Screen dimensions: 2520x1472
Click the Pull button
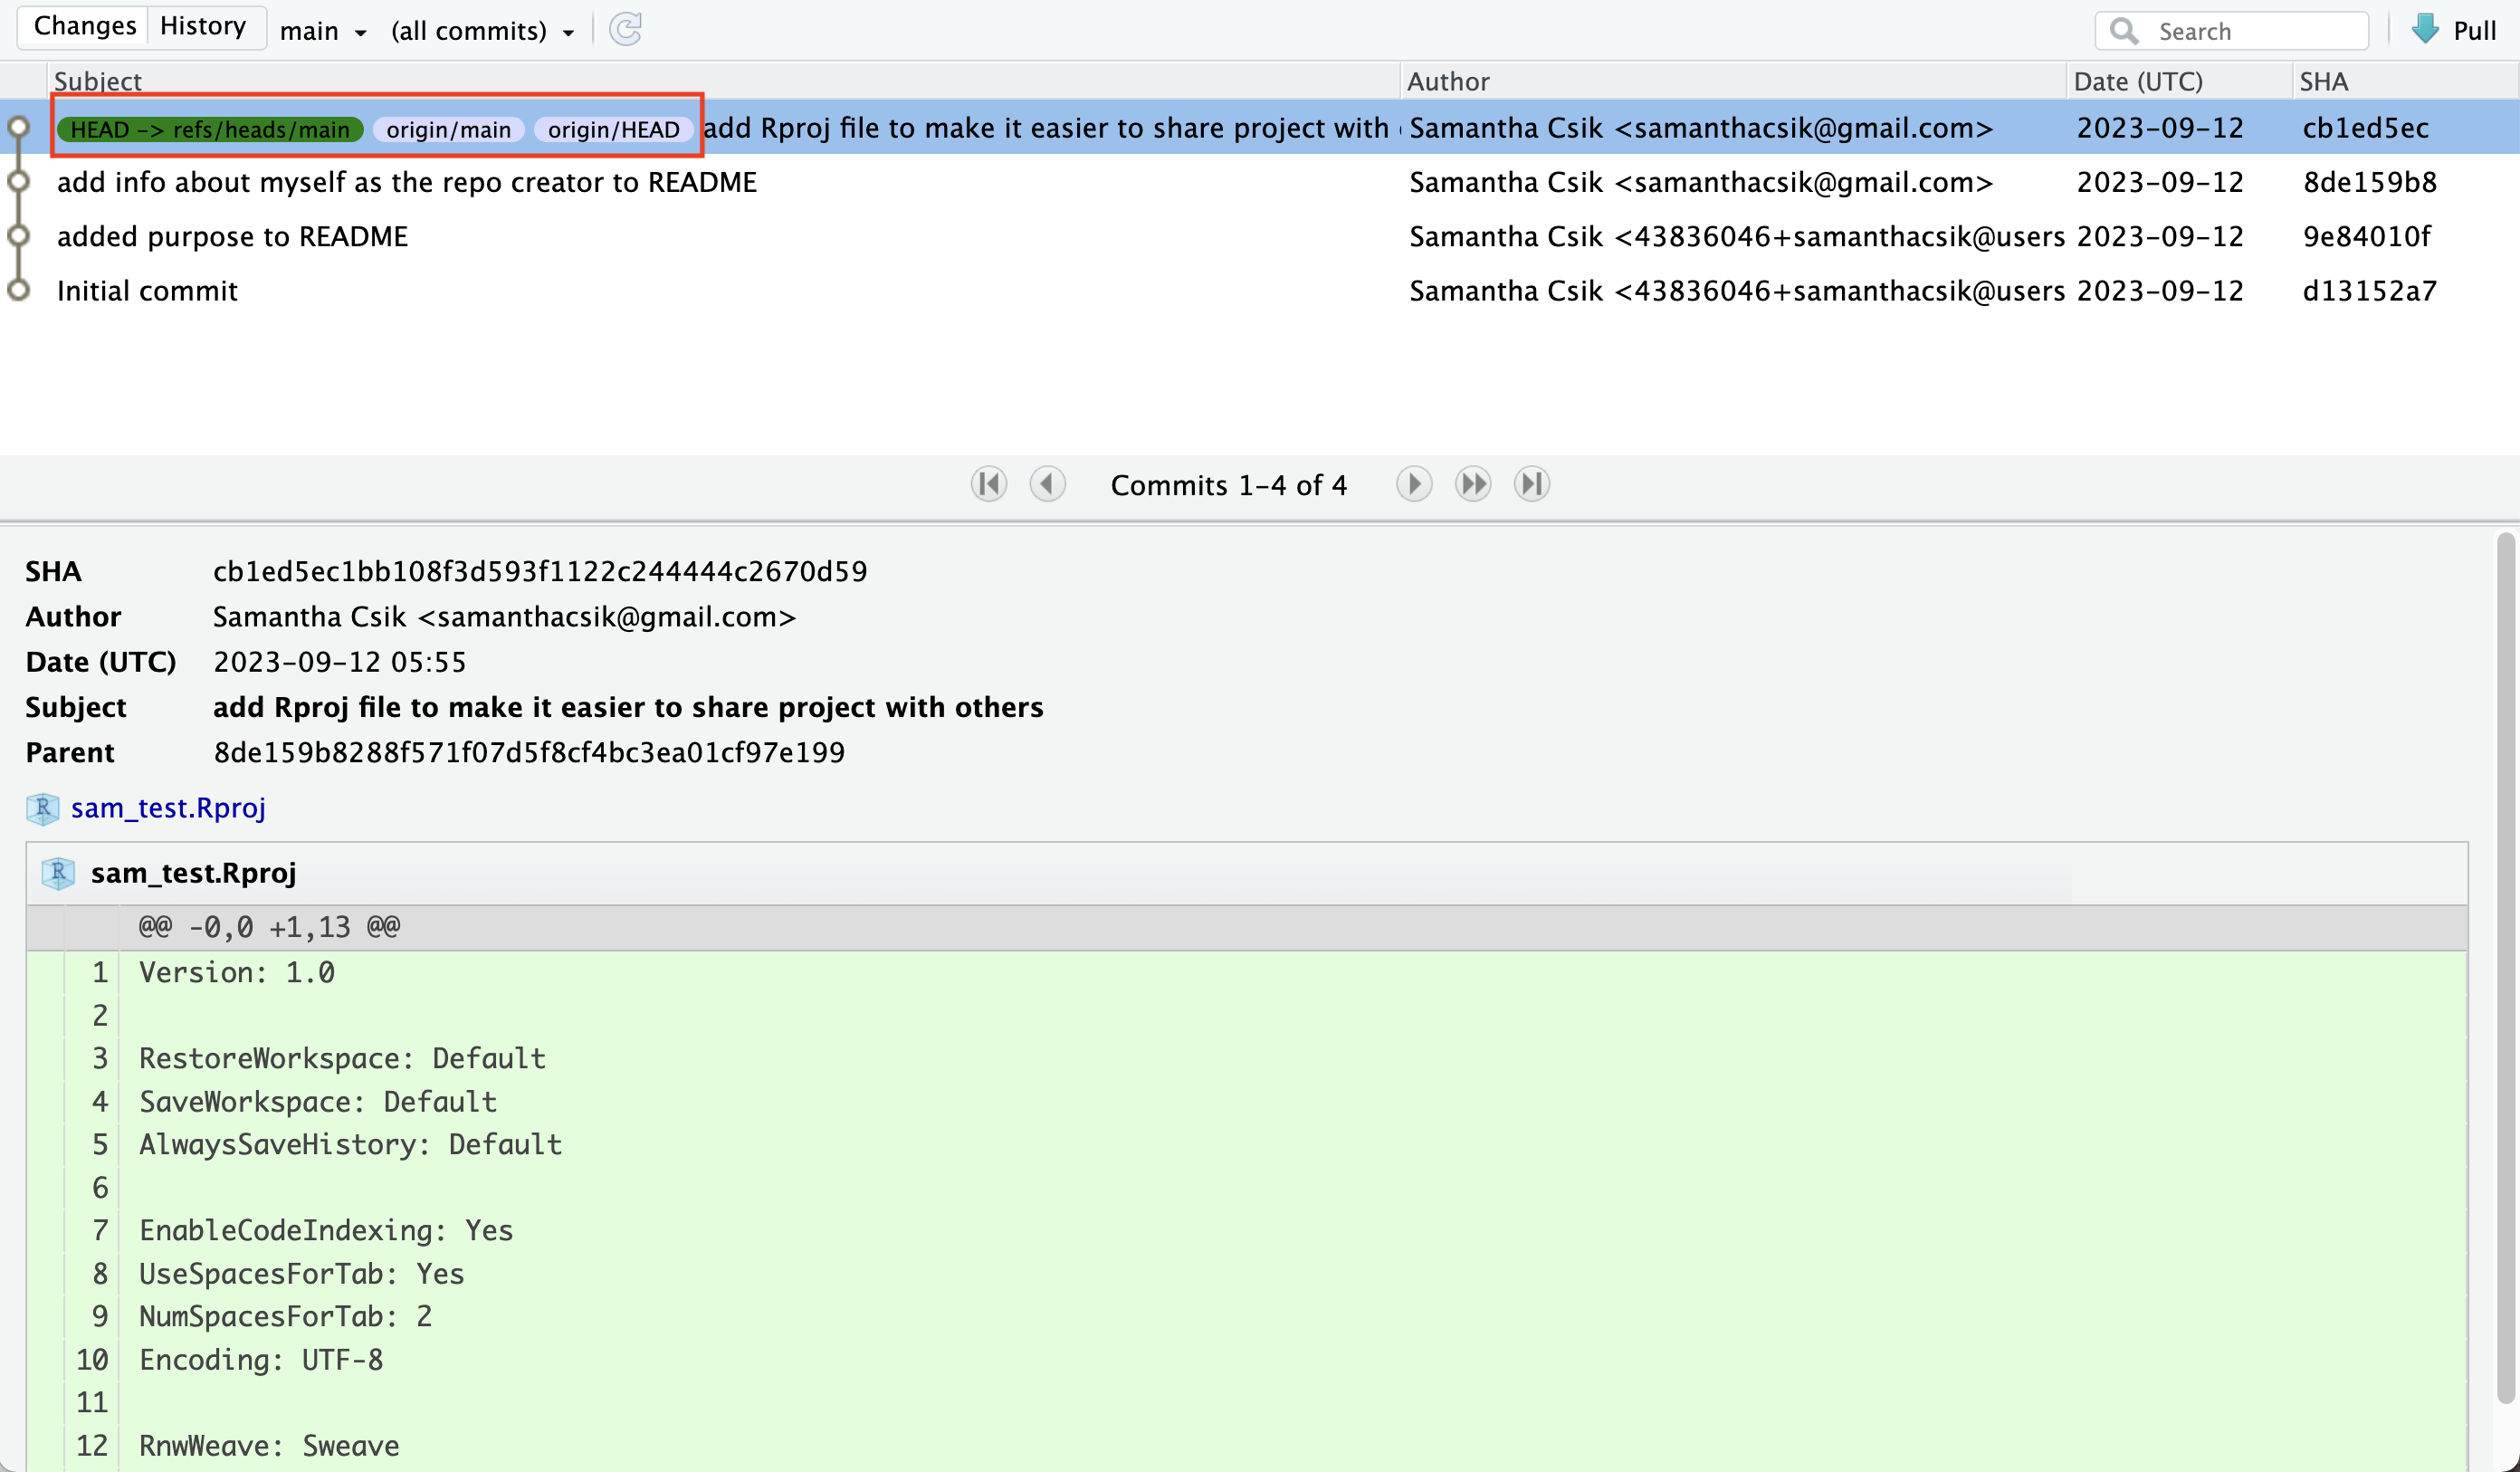(x=2473, y=31)
